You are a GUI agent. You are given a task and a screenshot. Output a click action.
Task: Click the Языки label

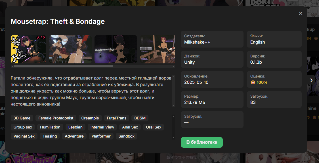point(257,36)
